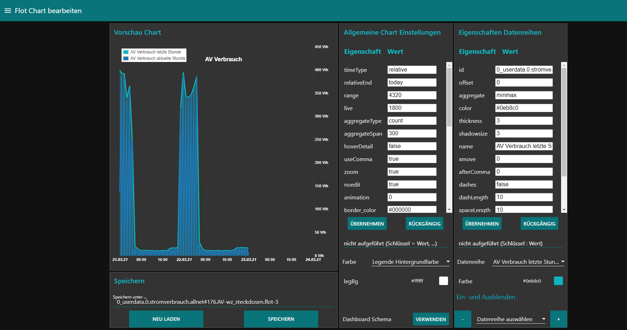Click the Datenreihen nicht aufgeführt field
The width and height of the screenshot is (627, 330).
point(511,243)
